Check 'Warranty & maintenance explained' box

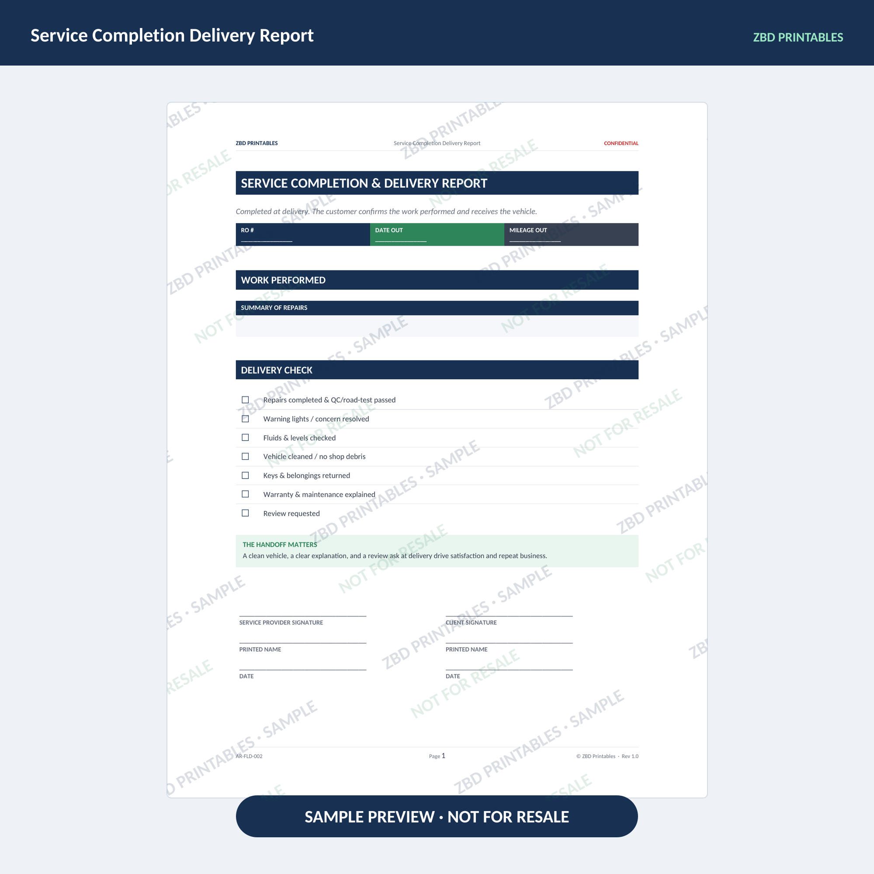[245, 494]
